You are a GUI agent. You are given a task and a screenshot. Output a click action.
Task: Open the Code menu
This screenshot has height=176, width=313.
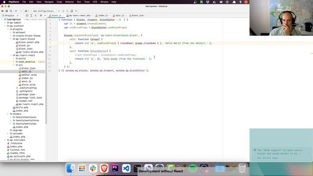pos(59,2)
